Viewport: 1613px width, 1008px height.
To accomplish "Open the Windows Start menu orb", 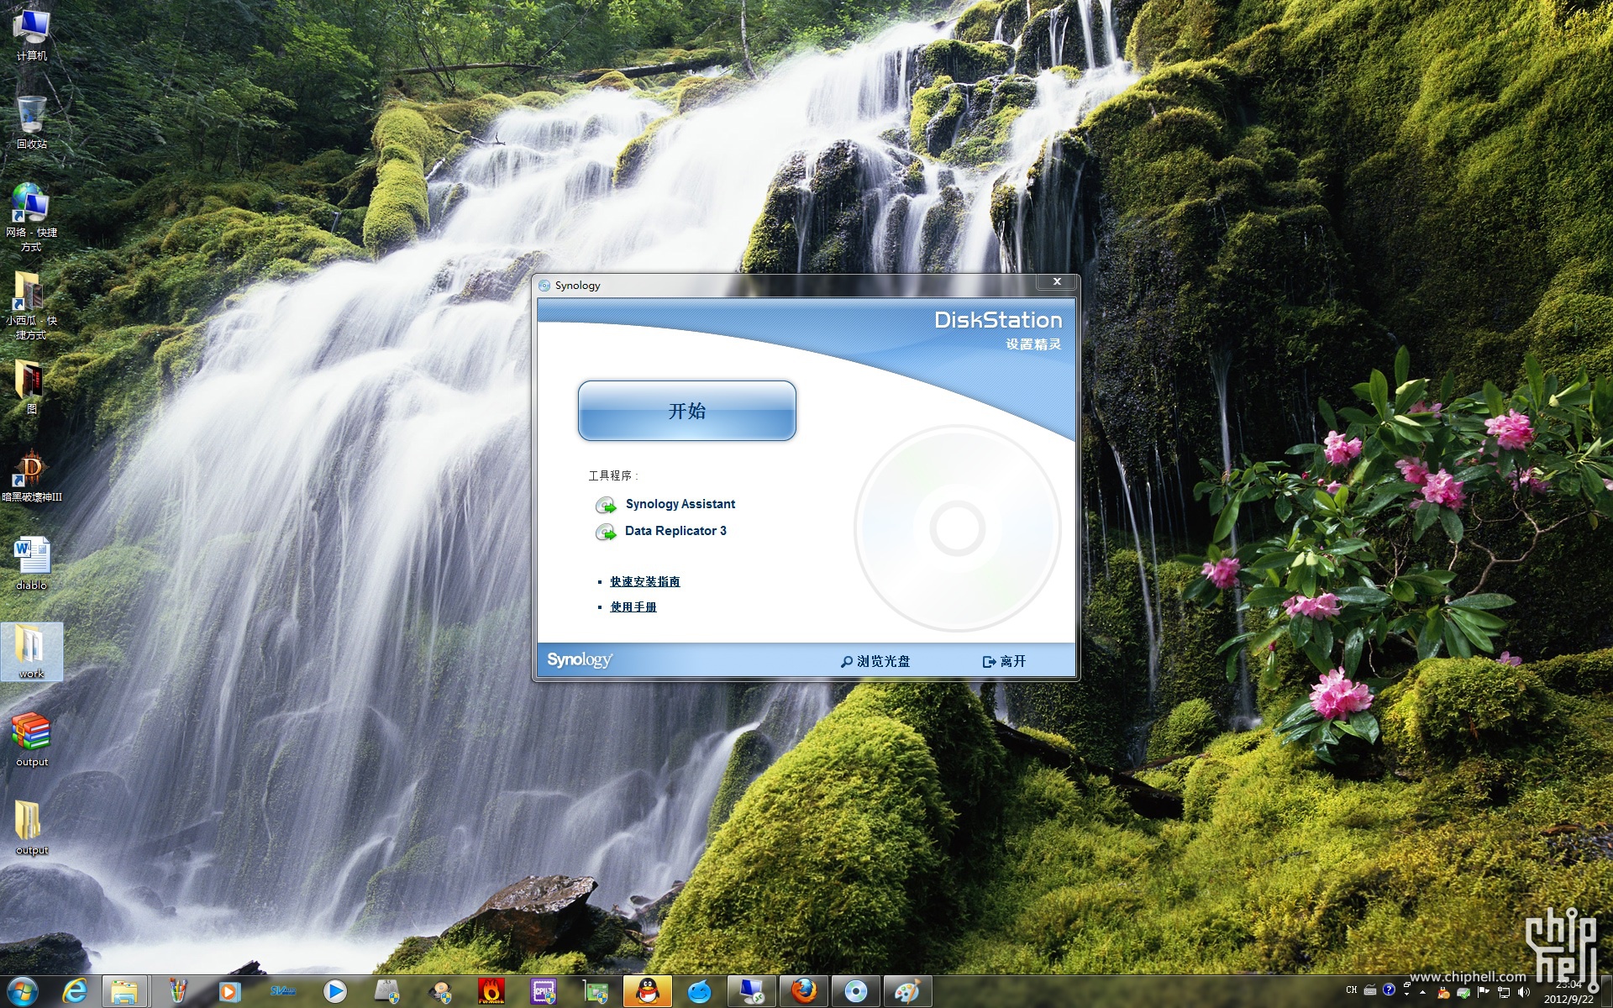I will [23, 992].
